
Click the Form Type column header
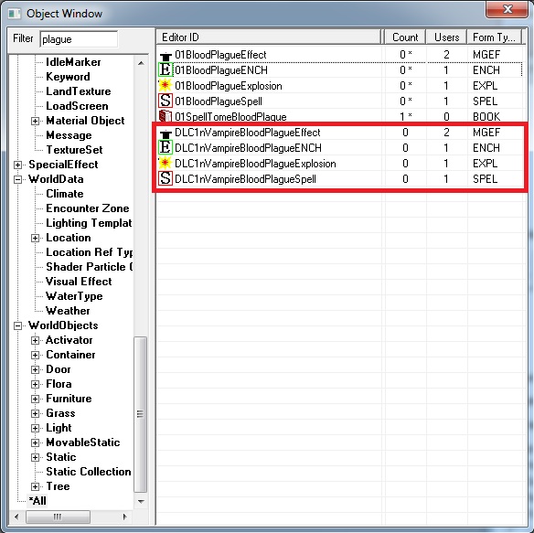tap(494, 37)
